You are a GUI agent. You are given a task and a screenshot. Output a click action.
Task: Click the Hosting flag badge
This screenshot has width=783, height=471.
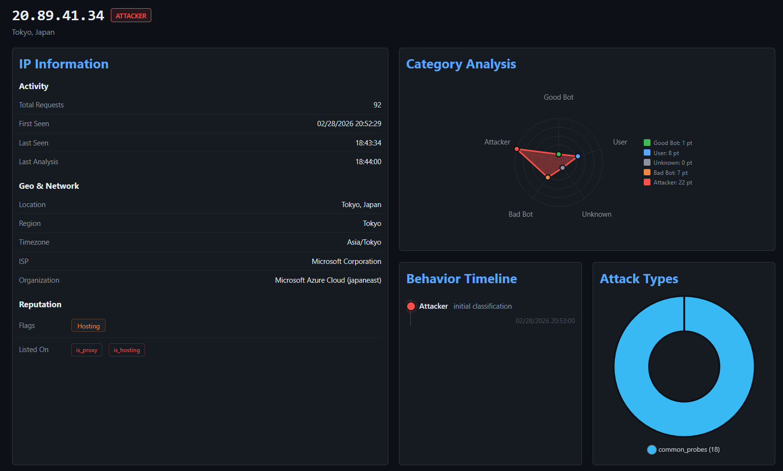coord(88,325)
